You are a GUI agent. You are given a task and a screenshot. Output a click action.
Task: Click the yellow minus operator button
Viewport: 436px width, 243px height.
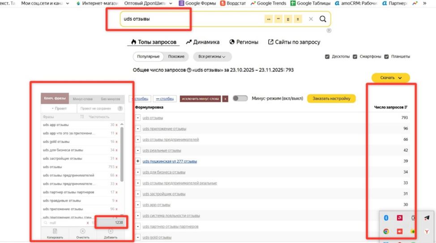pos(278,19)
